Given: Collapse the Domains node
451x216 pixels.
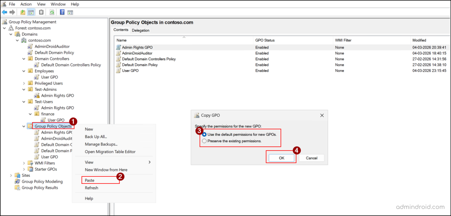Looking at the screenshot, I should (11, 34).
